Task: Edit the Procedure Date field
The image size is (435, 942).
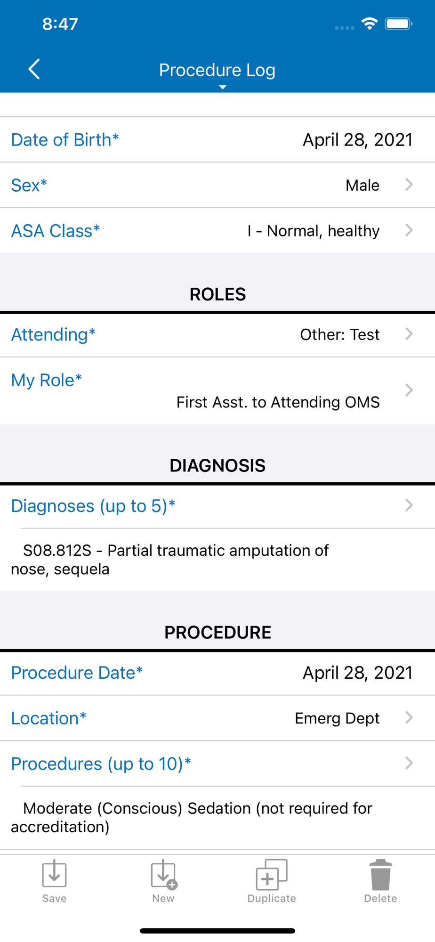Action: 217,673
